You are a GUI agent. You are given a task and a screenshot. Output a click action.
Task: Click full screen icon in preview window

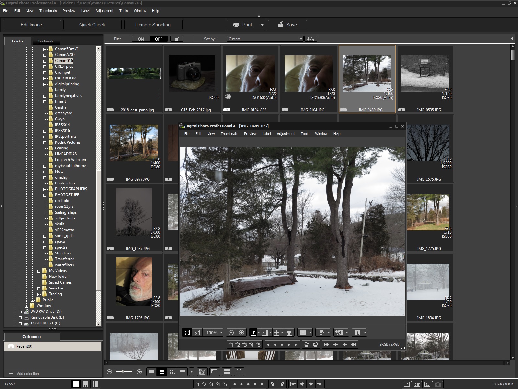(x=187, y=333)
